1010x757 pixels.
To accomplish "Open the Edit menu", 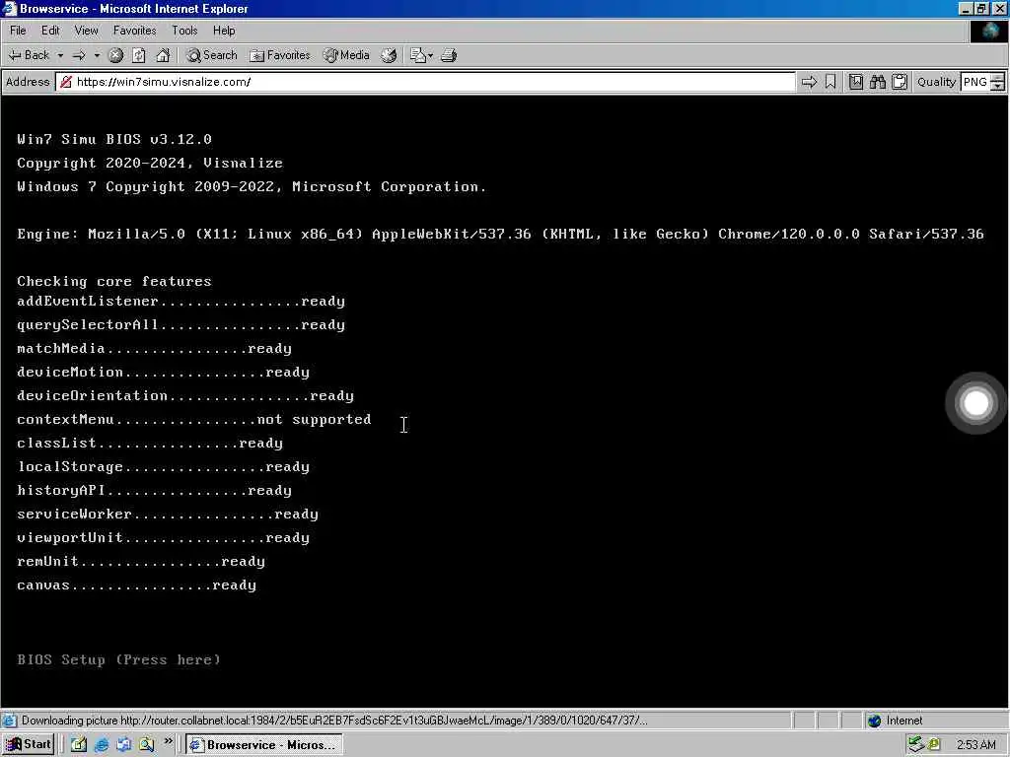I will tap(50, 31).
